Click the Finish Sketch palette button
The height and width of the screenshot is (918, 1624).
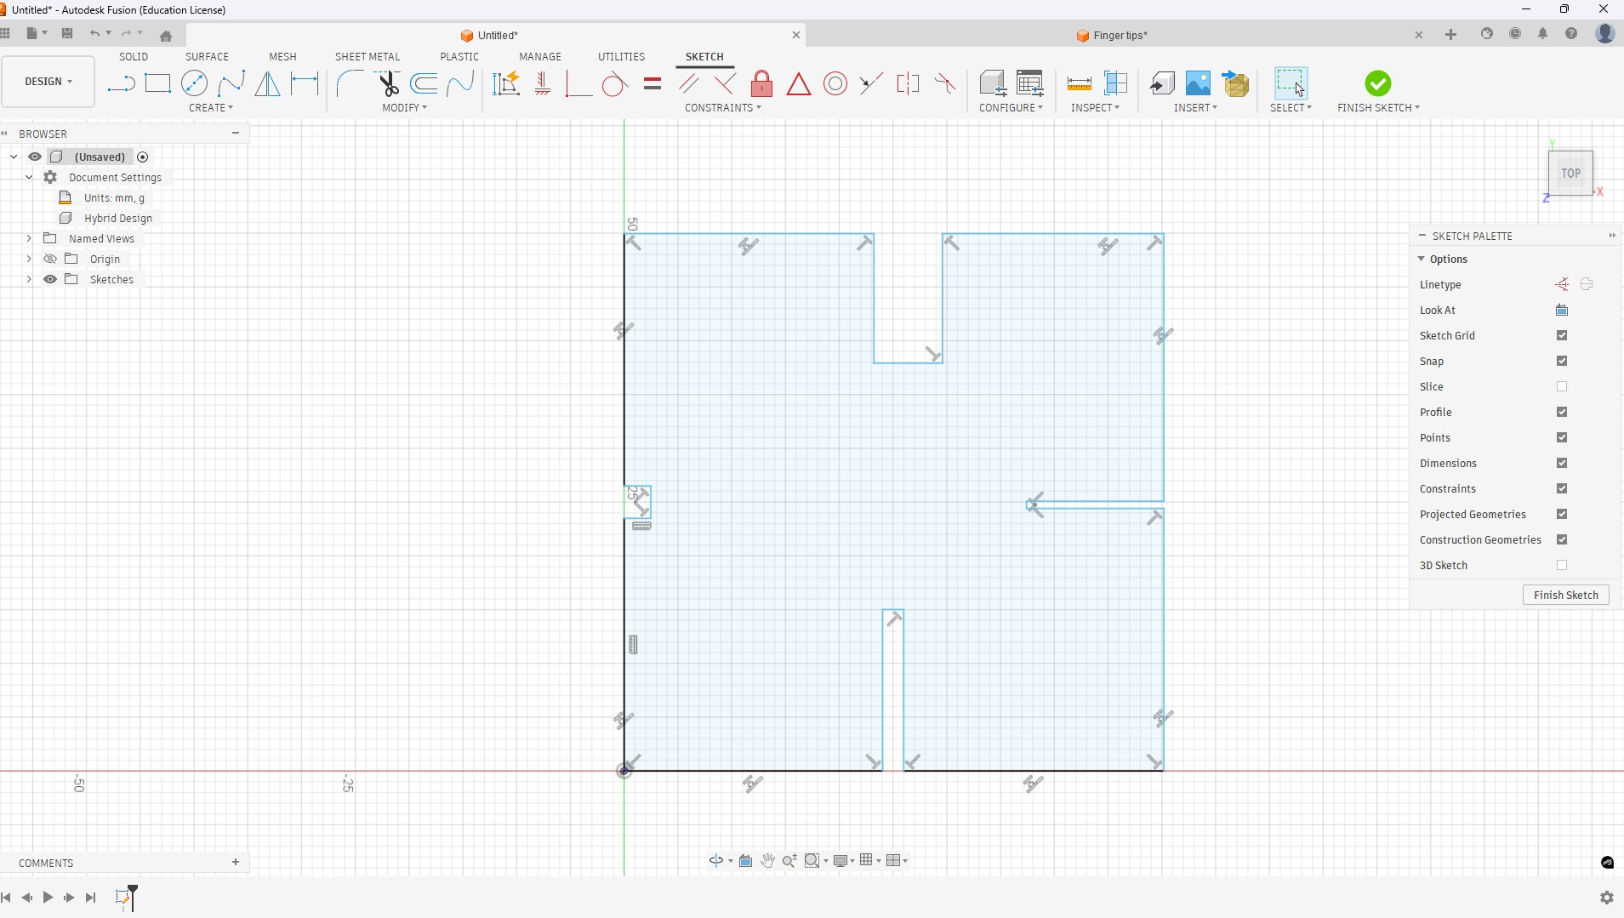coord(1565,596)
